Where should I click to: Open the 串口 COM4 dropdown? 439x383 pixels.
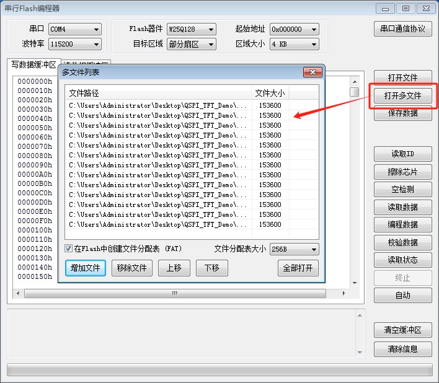point(75,29)
